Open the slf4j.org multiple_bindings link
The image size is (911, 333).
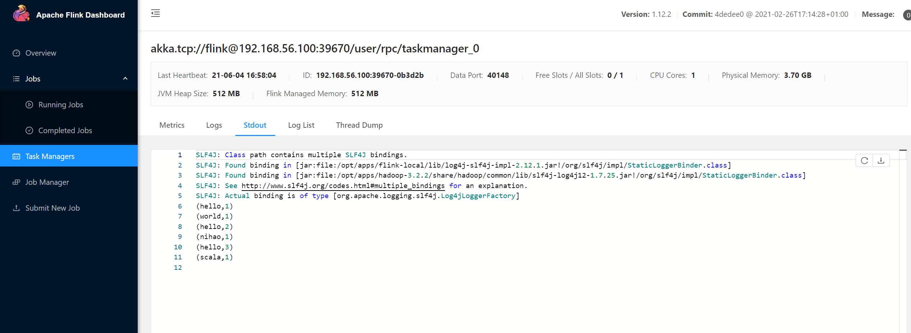coord(343,186)
